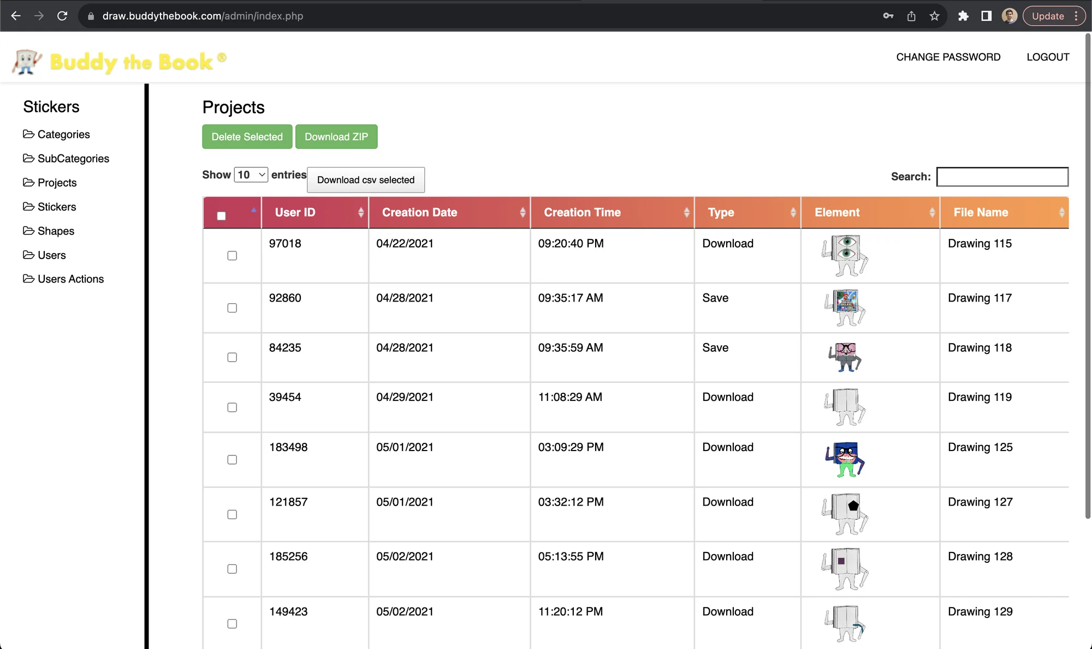Image resolution: width=1092 pixels, height=649 pixels.
Task: Click the Delete Selected button
Action: (247, 137)
